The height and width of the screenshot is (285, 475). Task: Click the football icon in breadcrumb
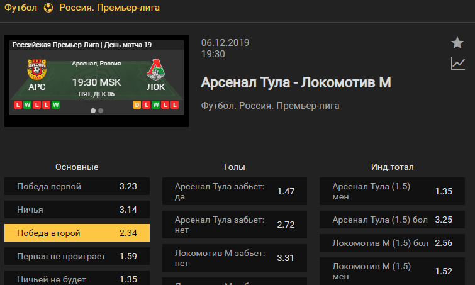pyautogui.click(x=48, y=8)
